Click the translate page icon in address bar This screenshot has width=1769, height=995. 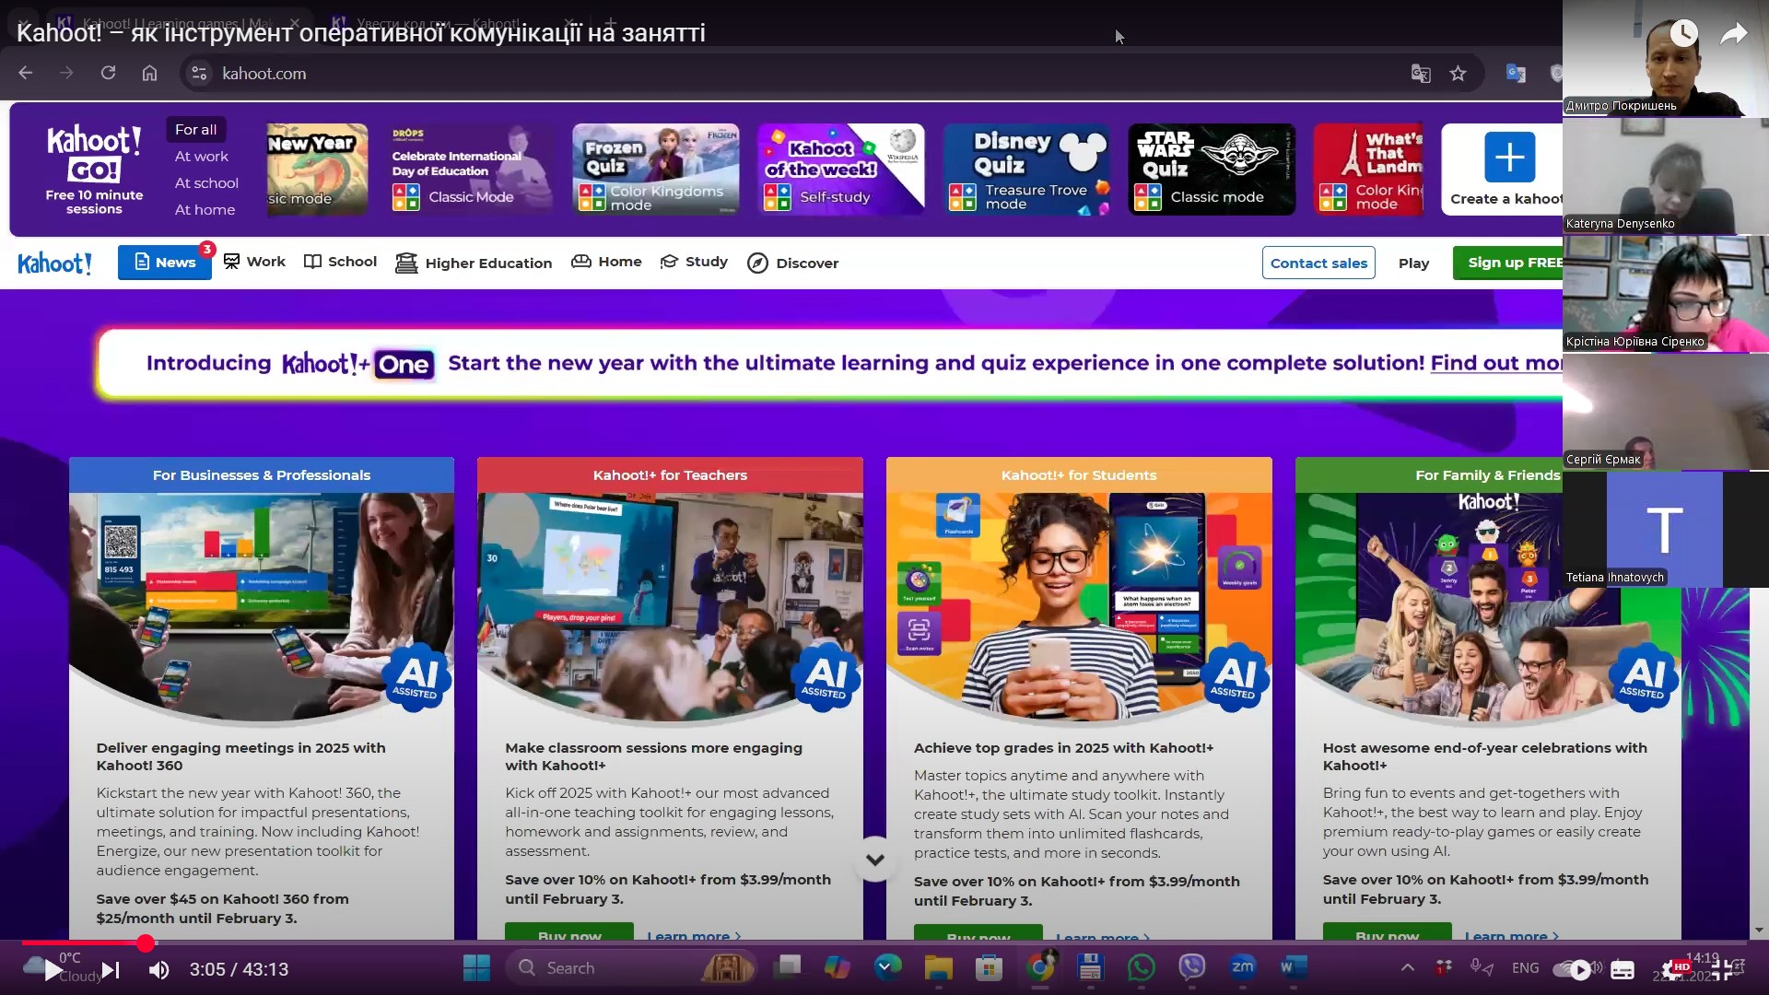[x=1421, y=73]
